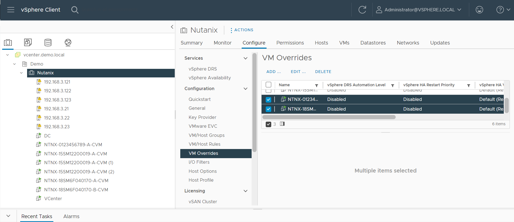Uncheck the NTNX-18SM row checkbox
Image resolution: width=514 pixels, height=222 pixels.
click(x=268, y=109)
